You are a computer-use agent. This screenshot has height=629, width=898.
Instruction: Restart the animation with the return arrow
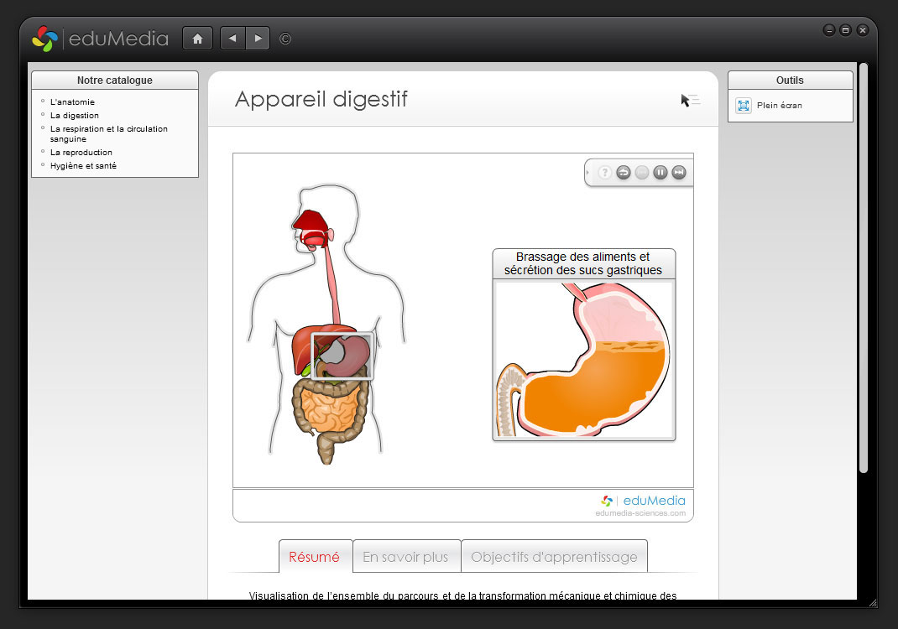pos(624,173)
